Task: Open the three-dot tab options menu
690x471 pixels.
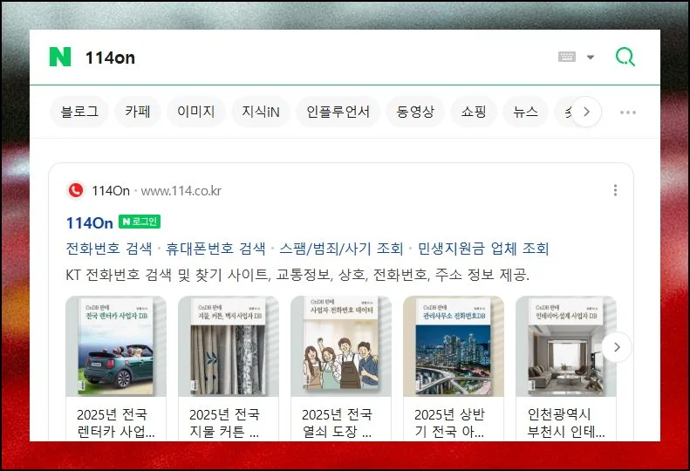Action: click(x=627, y=113)
